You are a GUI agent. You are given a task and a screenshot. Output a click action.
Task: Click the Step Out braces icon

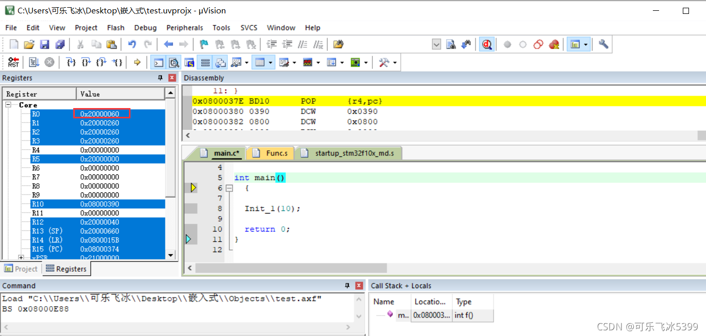(x=102, y=62)
